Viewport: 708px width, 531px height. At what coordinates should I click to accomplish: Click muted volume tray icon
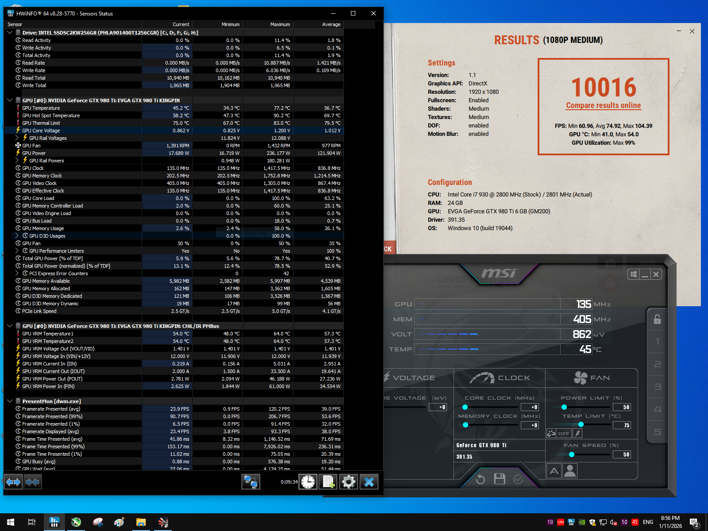click(x=614, y=522)
